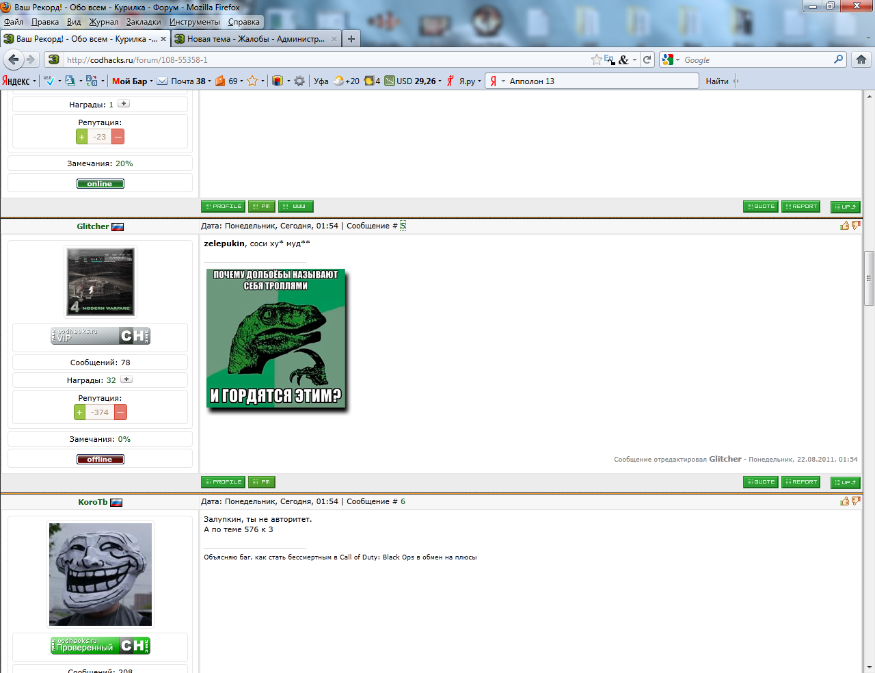Click thumbs up on message #6
The width and height of the screenshot is (875, 673).
(x=844, y=501)
